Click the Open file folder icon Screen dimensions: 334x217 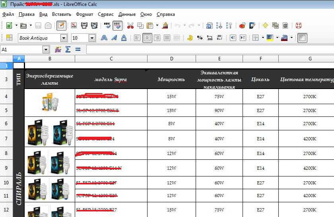point(23,26)
